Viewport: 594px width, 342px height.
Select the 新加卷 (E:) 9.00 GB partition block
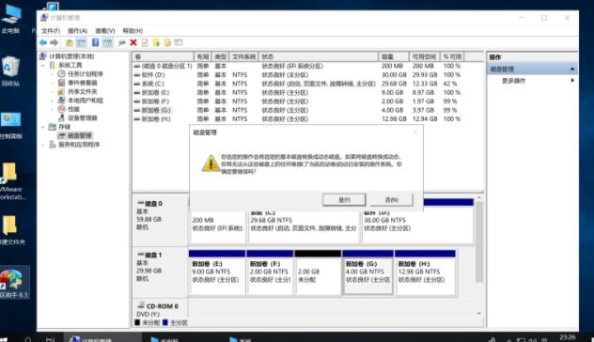point(217,272)
